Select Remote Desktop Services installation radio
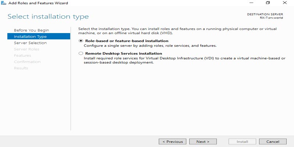Screen dimensions: 294x147 click(81, 53)
